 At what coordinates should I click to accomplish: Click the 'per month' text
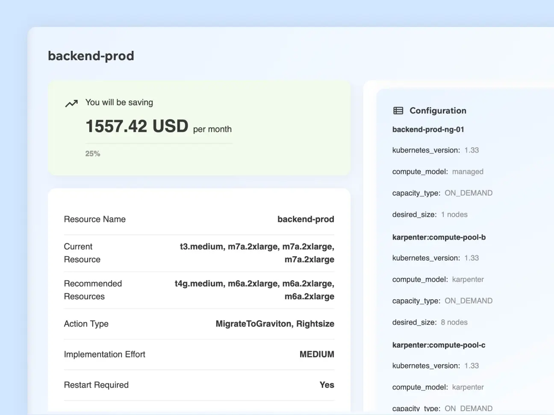tap(212, 129)
